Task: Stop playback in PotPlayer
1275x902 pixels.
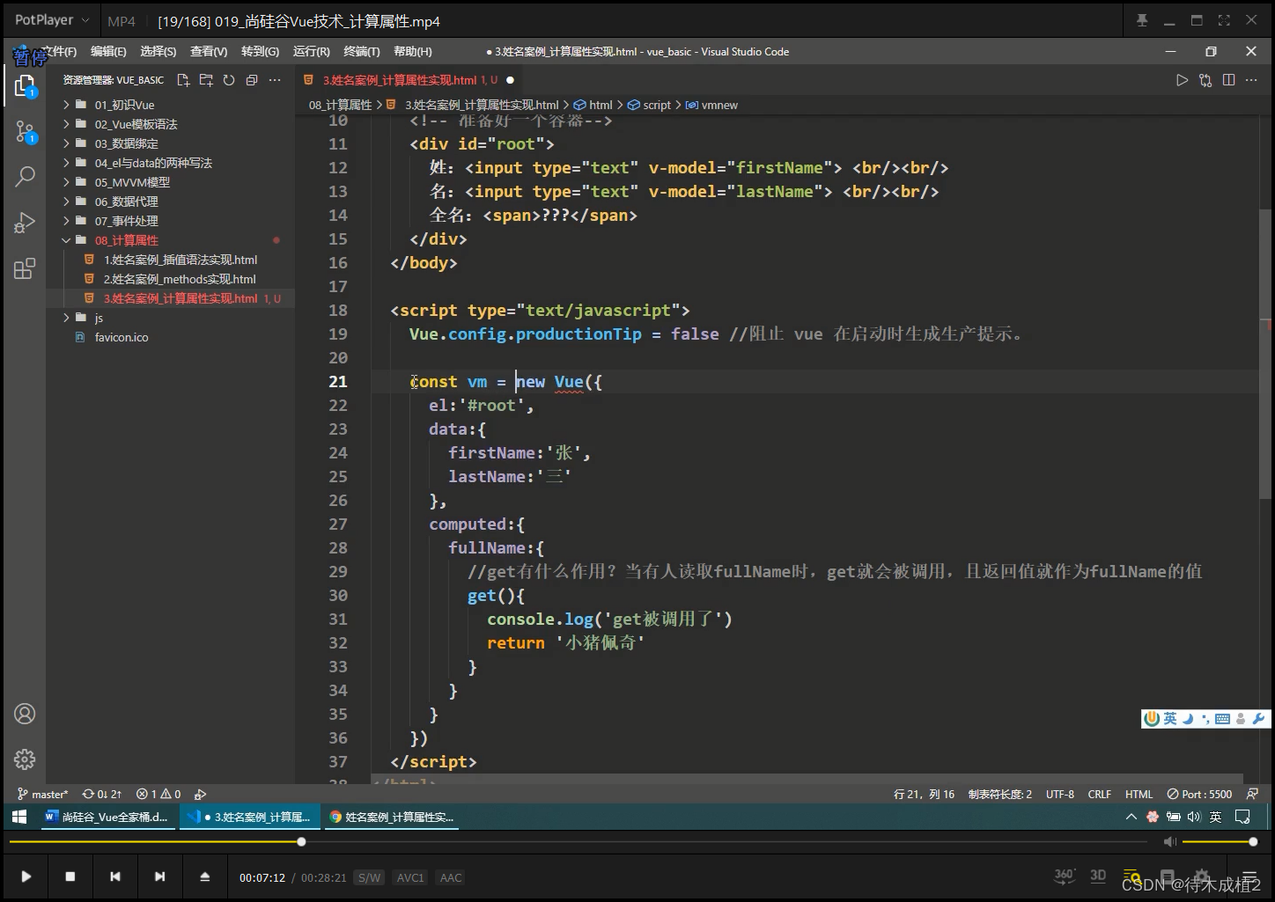Action: click(x=70, y=876)
